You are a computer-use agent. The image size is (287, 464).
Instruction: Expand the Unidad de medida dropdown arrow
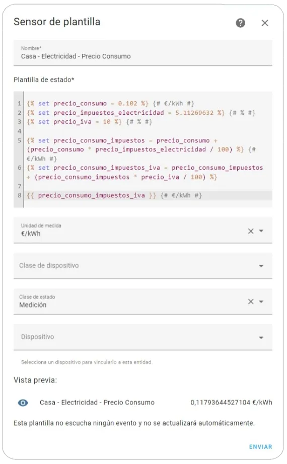pos(261,231)
